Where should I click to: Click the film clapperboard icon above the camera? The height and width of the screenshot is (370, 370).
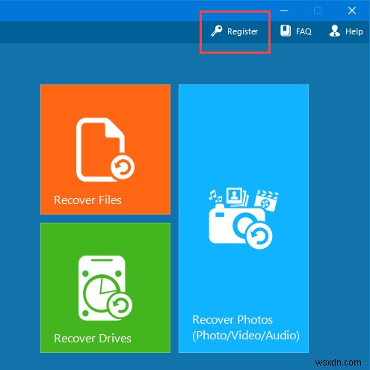click(266, 200)
